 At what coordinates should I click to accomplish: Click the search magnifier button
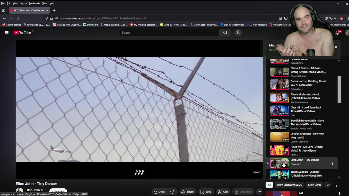click(x=225, y=33)
